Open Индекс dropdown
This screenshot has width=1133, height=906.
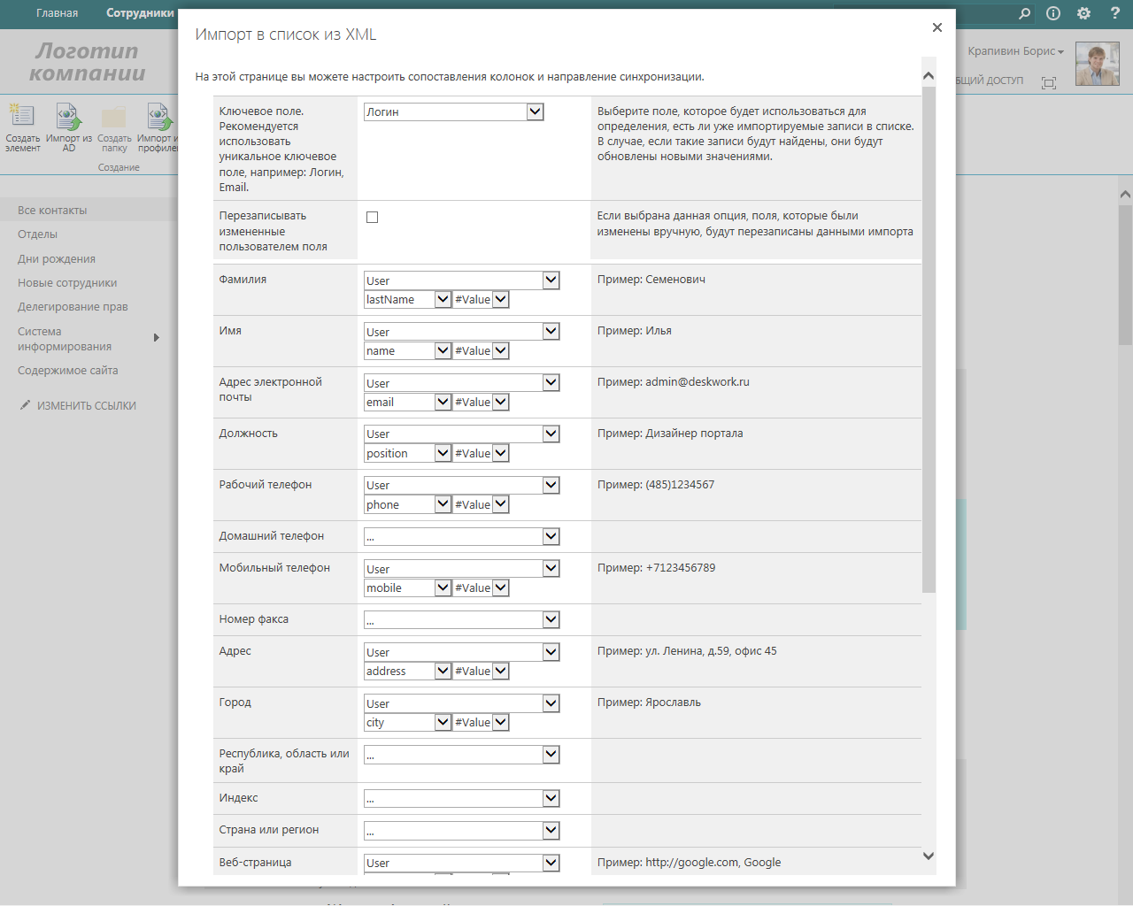[x=461, y=798]
